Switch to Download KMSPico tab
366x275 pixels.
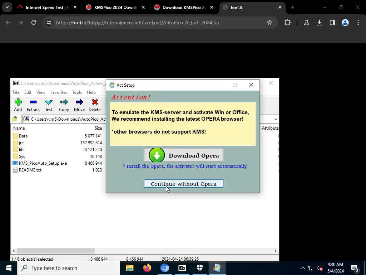[x=184, y=7]
